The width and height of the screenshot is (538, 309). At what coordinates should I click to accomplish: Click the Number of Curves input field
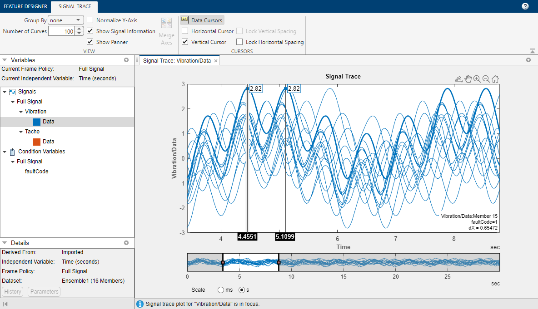tap(62, 31)
